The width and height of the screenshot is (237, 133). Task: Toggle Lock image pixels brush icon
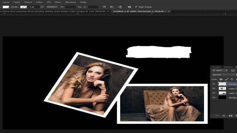click(226, 79)
